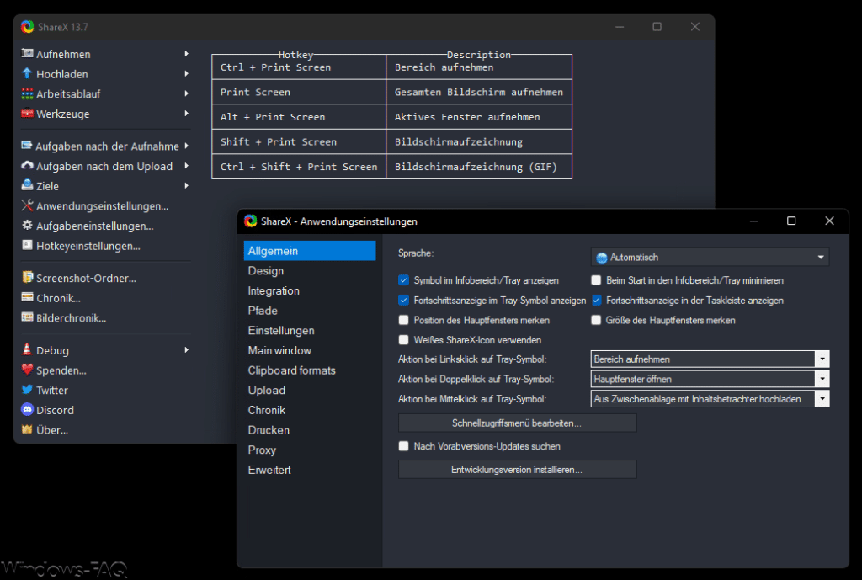Click the Twitter bird icon
Viewport: 862px width, 580px height.
coord(27,389)
